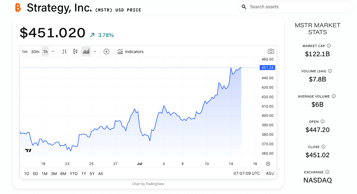
Task: Focus the Search assets field
Action: click(296, 7)
